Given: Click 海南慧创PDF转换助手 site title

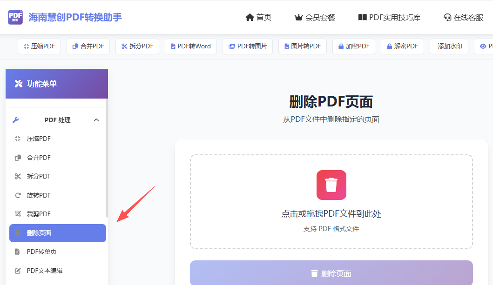Looking at the screenshot, I should [x=75, y=17].
